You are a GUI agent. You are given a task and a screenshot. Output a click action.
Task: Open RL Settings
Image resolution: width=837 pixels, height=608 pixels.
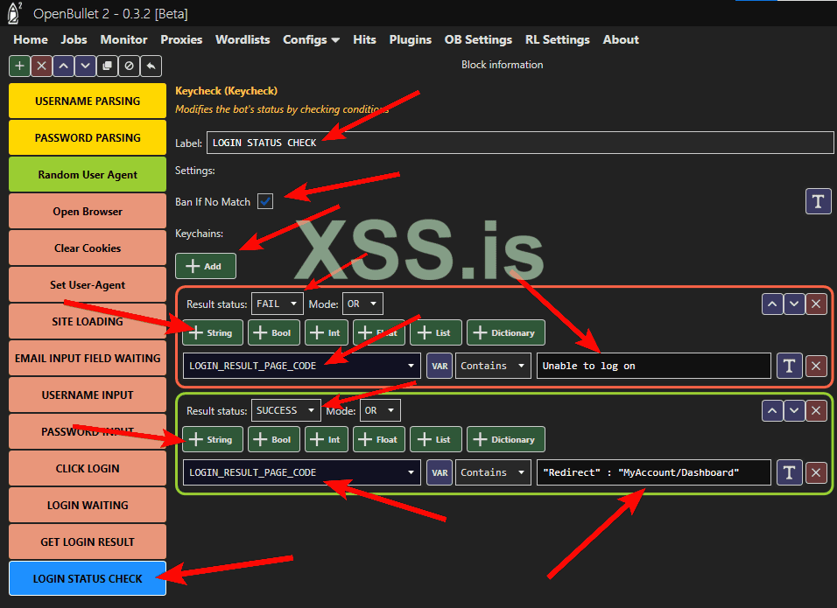(x=558, y=40)
